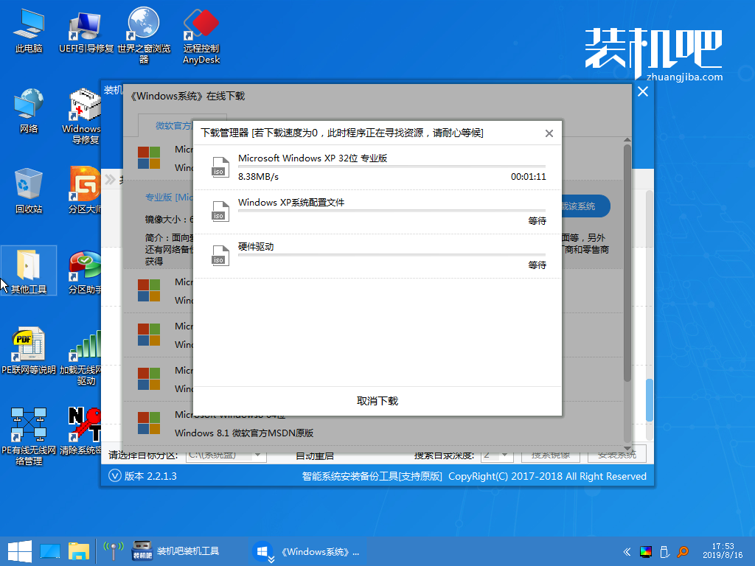Screen dimensions: 755x566
Task: Click the wireless signal icon in taskbar
Action: point(113,551)
